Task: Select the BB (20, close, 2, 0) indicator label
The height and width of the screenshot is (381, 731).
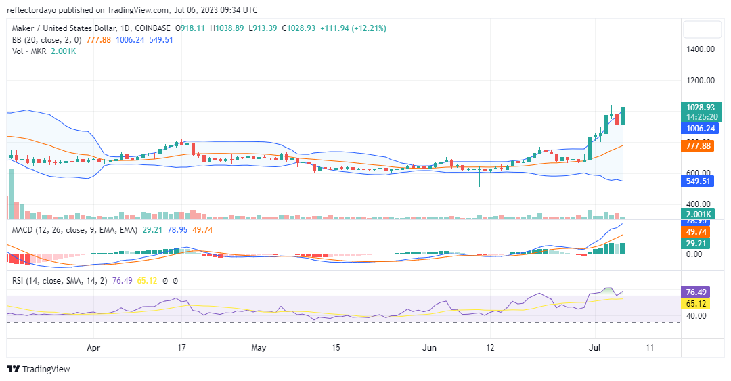Action: point(47,40)
